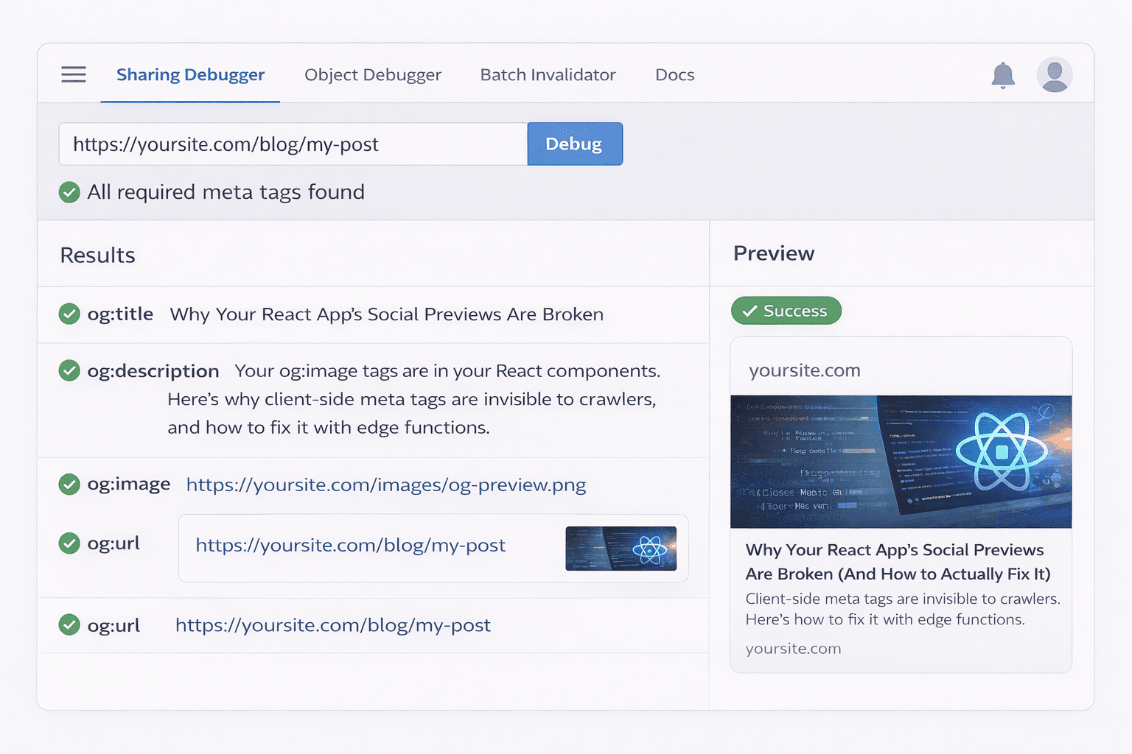Screen dimensions: 1132x754
Task: Click the small React thumbnail beside og:url
Action: (x=621, y=548)
